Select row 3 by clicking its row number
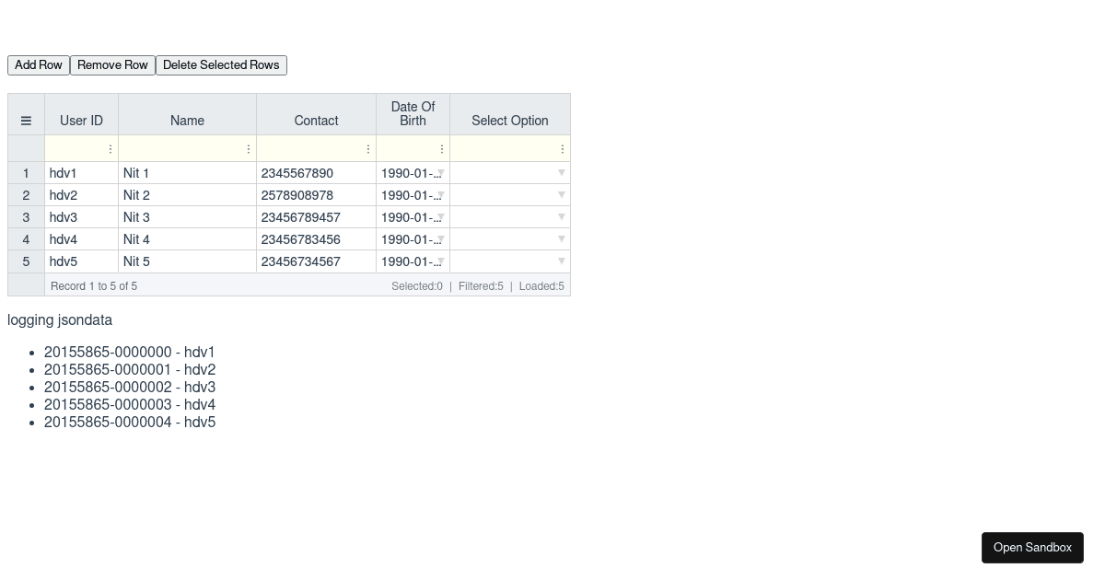Viewport: 1105px width, 580px height. 26,217
